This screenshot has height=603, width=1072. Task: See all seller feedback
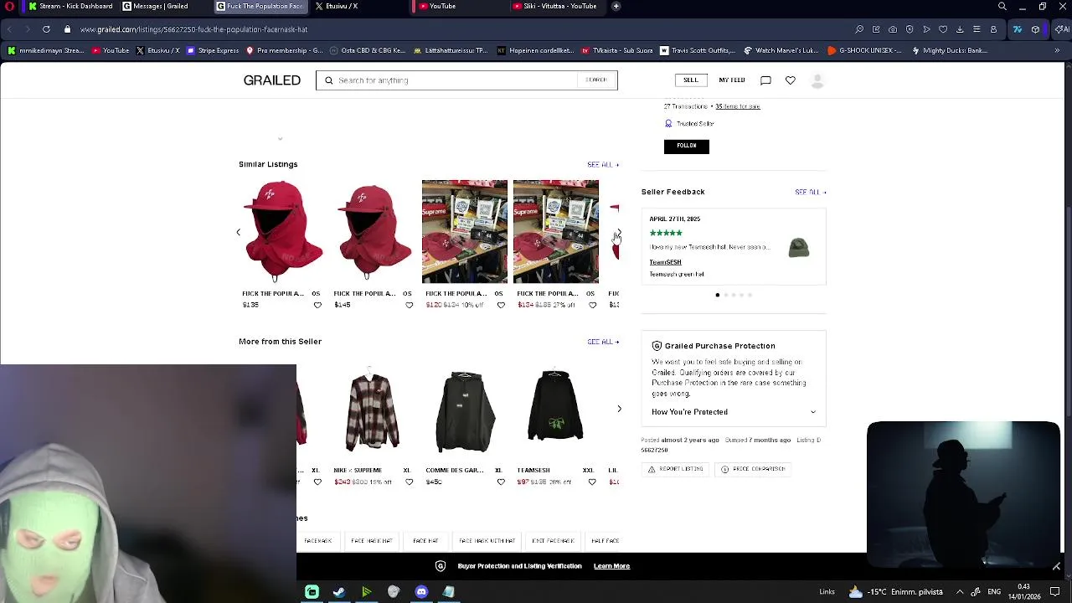[811, 193]
